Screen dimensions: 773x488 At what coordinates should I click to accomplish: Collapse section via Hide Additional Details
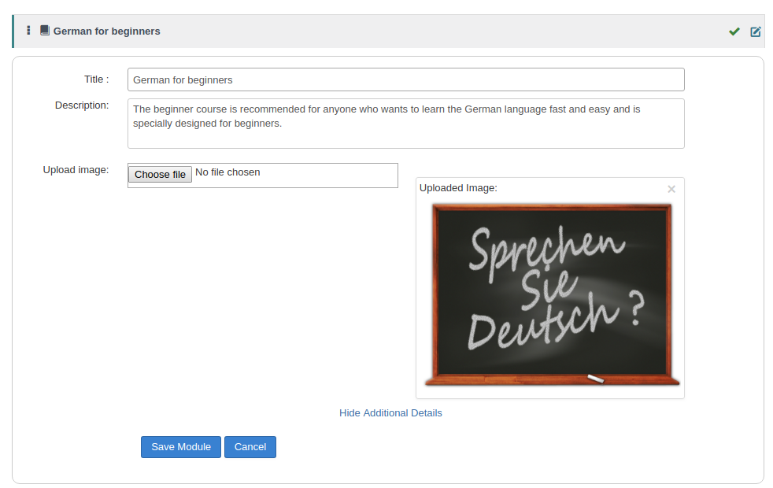pos(390,413)
